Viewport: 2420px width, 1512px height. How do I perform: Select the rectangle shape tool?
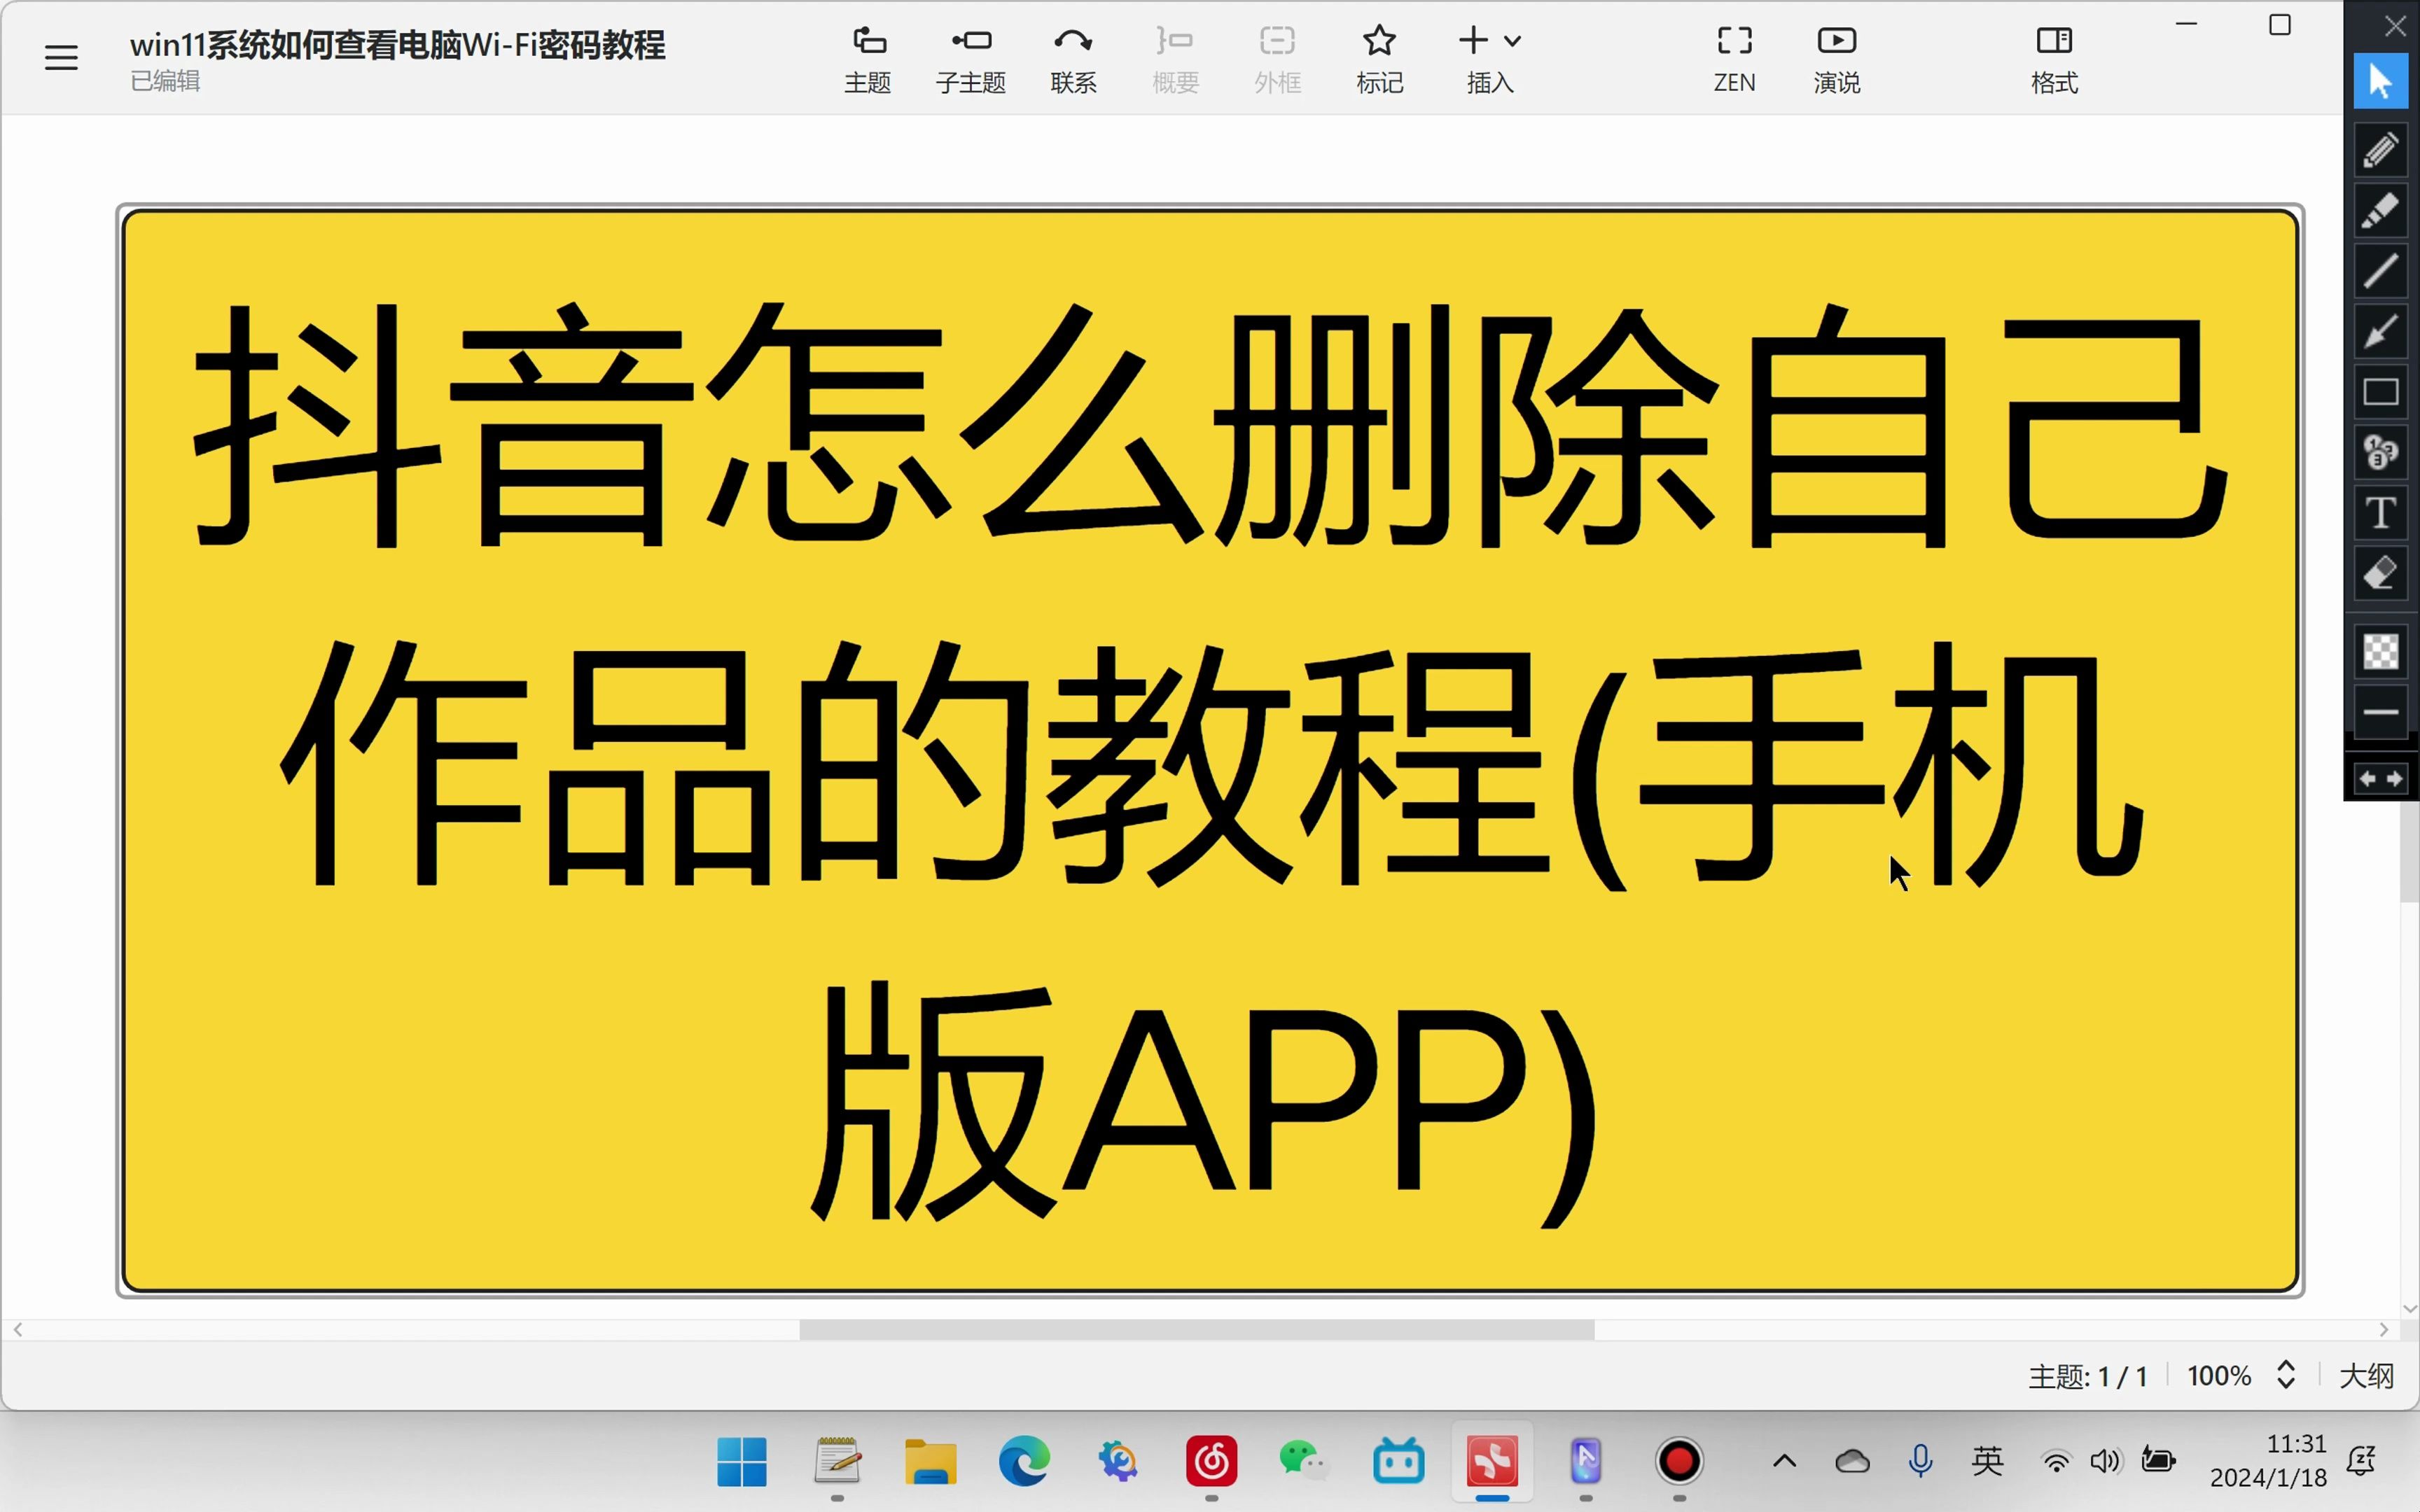point(2381,392)
